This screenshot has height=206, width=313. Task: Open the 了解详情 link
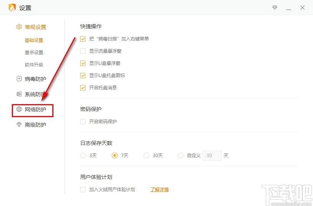(x=160, y=190)
